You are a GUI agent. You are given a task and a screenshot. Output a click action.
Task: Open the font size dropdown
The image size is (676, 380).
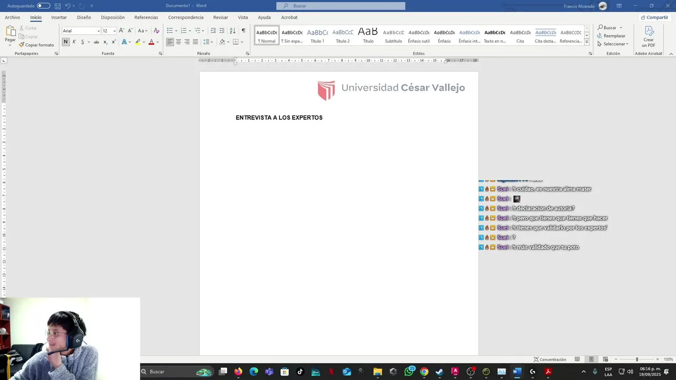pyautogui.click(x=114, y=31)
